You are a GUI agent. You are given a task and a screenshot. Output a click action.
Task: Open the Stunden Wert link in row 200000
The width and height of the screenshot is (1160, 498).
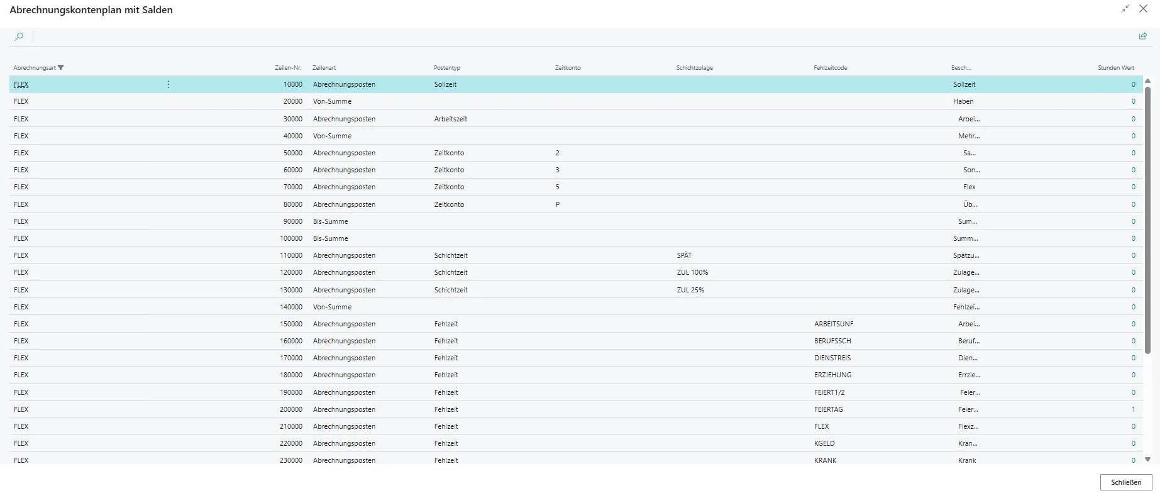pos(1133,409)
